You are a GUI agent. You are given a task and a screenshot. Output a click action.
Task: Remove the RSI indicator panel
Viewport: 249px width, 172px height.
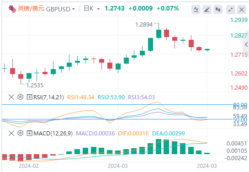pos(11,97)
